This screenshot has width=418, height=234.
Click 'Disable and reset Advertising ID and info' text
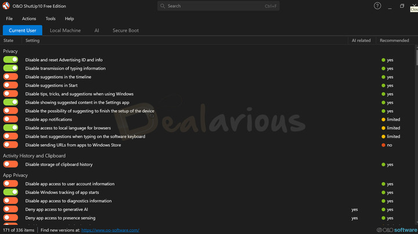(64, 60)
